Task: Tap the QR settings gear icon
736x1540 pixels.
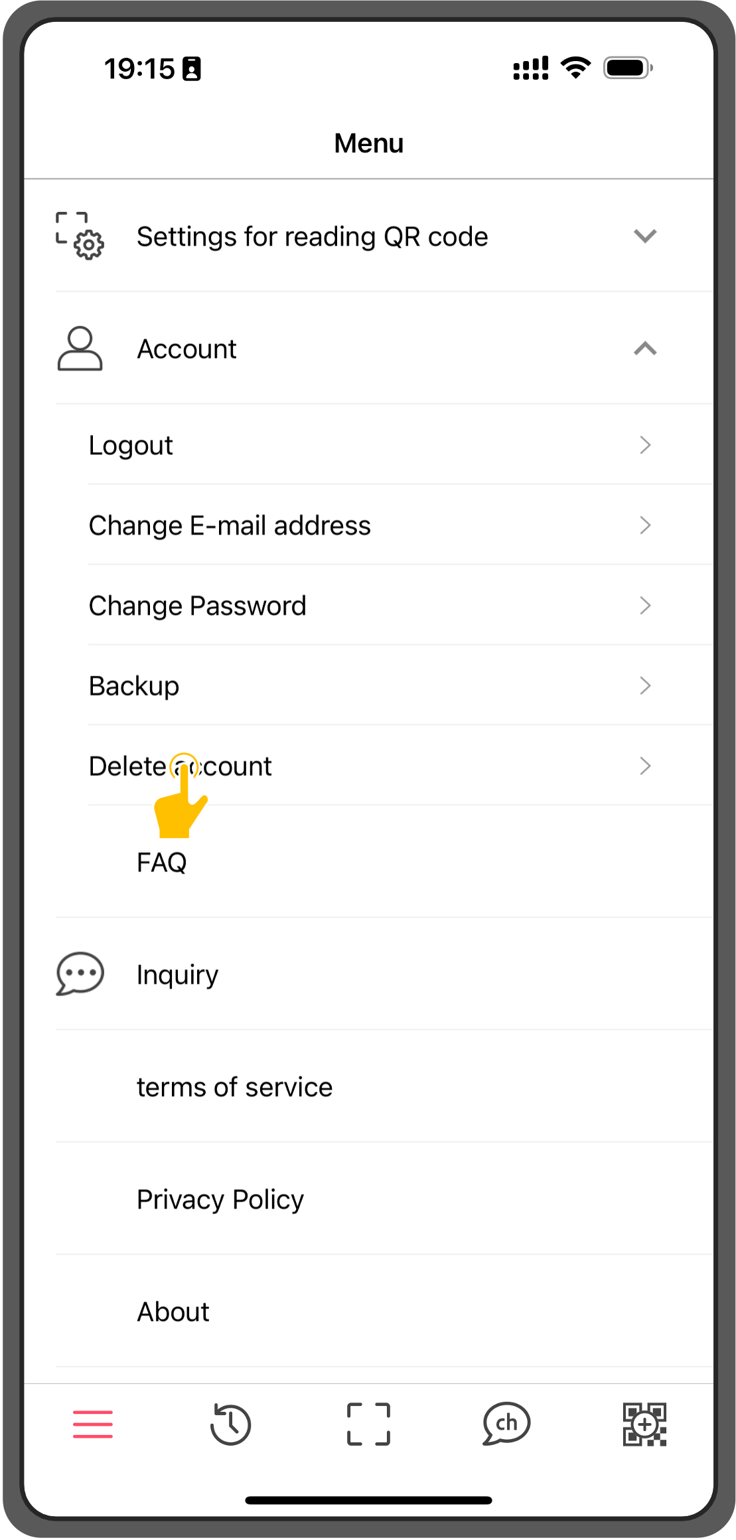Action: click(x=80, y=236)
